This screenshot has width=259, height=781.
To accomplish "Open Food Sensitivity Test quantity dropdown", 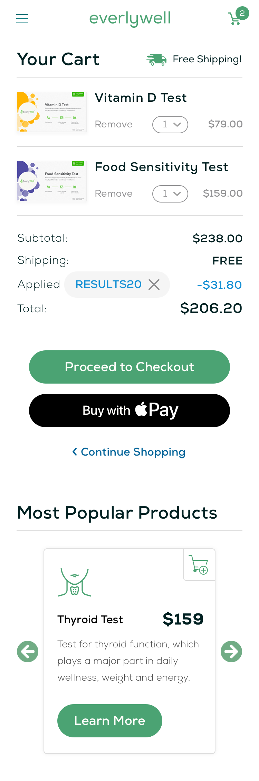I will coord(170,194).
